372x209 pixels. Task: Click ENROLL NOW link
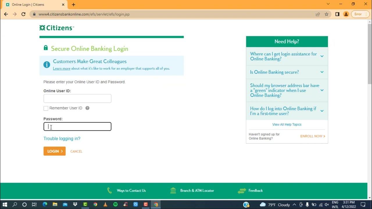click(313, 136)
